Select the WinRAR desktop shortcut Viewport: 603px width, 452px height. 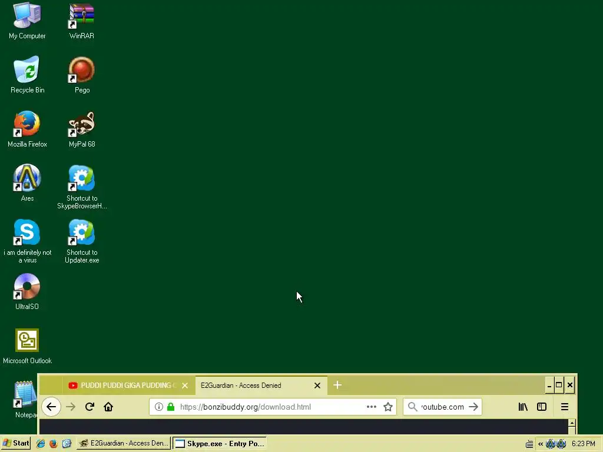pyautogui.click(x=81, y=21)
